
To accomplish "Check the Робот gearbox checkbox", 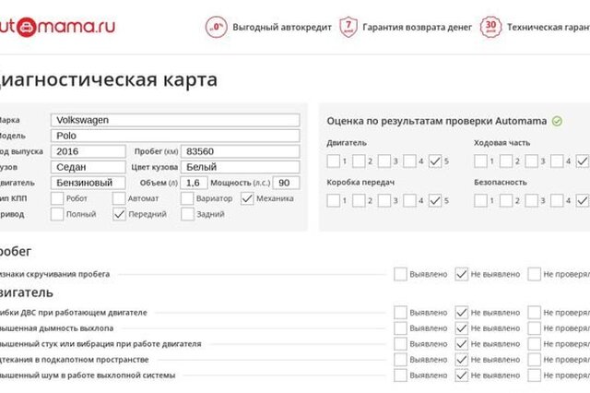I will click(x=57, y=198).
